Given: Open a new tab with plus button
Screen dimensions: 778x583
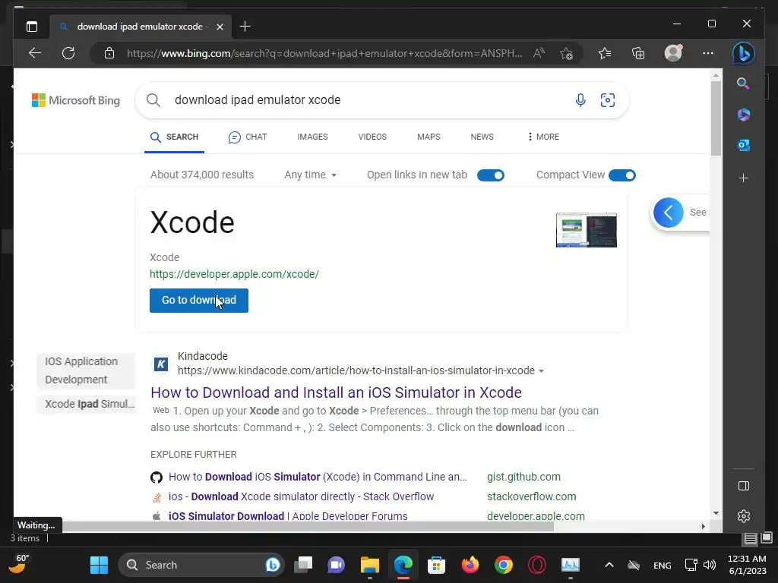Looking at the screenshot, I should 245,27.
